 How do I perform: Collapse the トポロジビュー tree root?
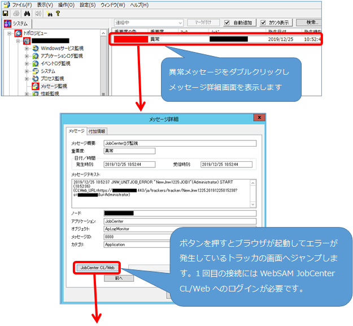click(x=10, y=33)
